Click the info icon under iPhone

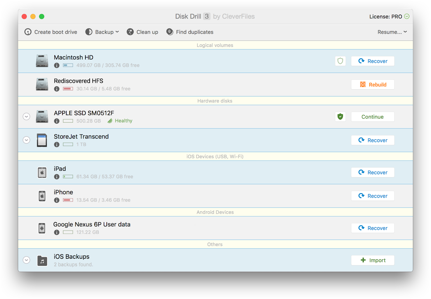click(57, 200)
